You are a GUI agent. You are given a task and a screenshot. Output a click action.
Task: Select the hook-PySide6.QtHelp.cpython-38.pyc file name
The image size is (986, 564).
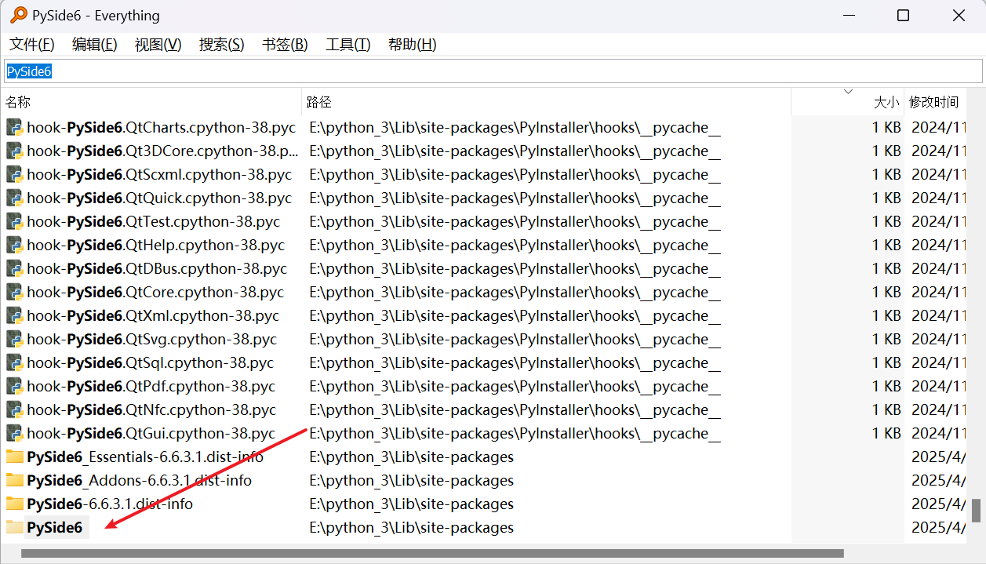[x=155, y=245]
